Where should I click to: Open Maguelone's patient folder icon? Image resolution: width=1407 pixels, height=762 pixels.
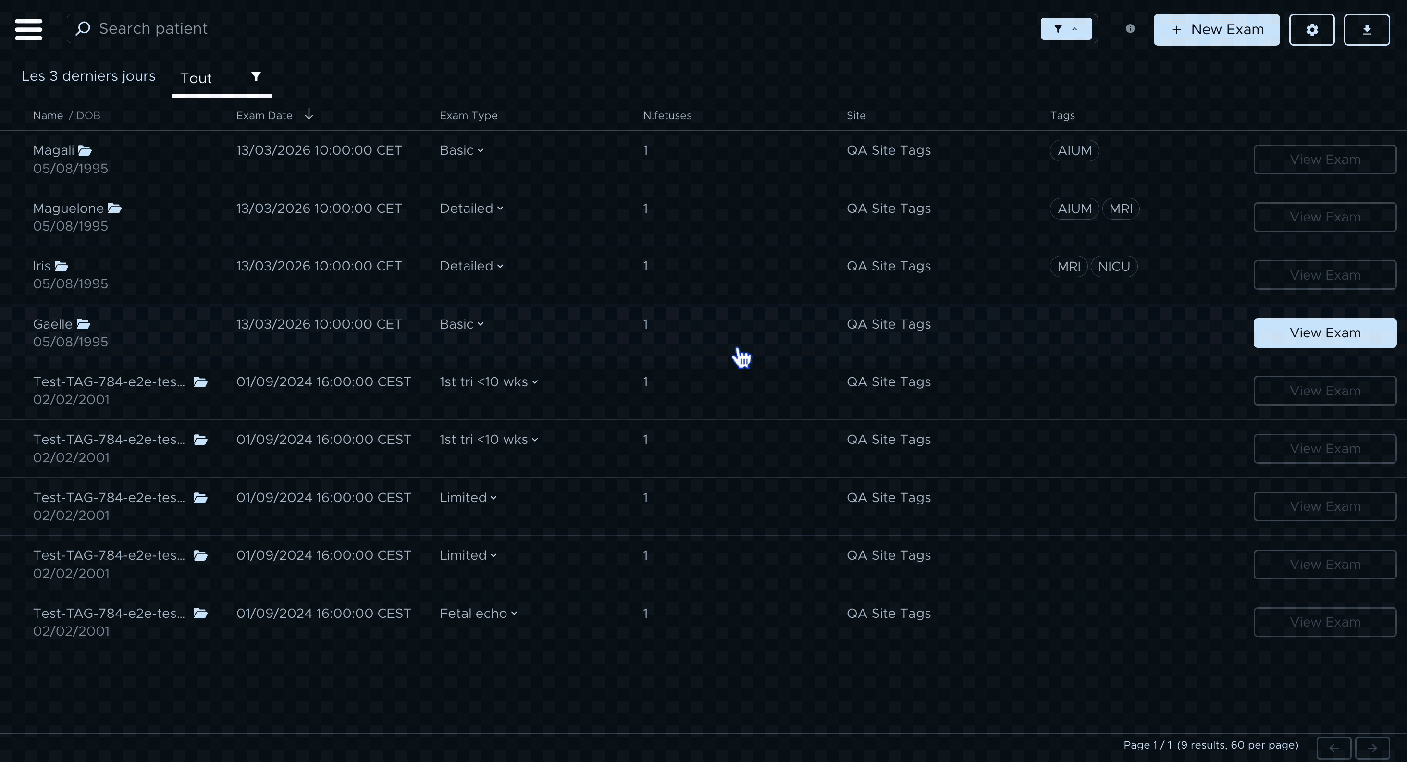(114, 208)
